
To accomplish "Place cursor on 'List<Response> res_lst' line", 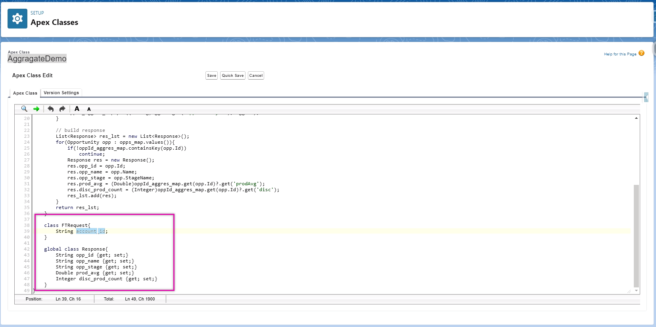I will click(x=123, y=136).
